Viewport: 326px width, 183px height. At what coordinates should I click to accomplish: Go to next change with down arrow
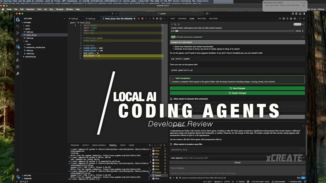pos(150,19)
